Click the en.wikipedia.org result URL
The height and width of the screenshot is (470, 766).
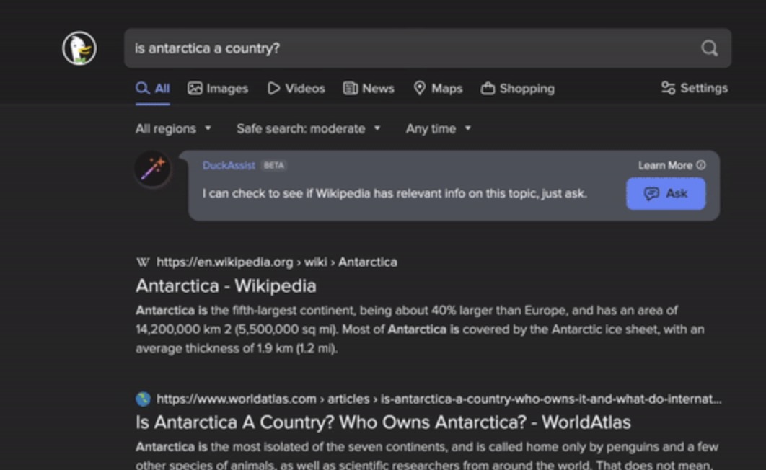(x=276, y=262)
